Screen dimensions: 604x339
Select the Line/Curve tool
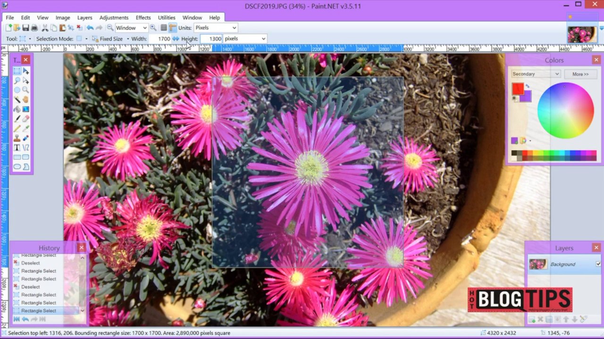tap(26, 148)
